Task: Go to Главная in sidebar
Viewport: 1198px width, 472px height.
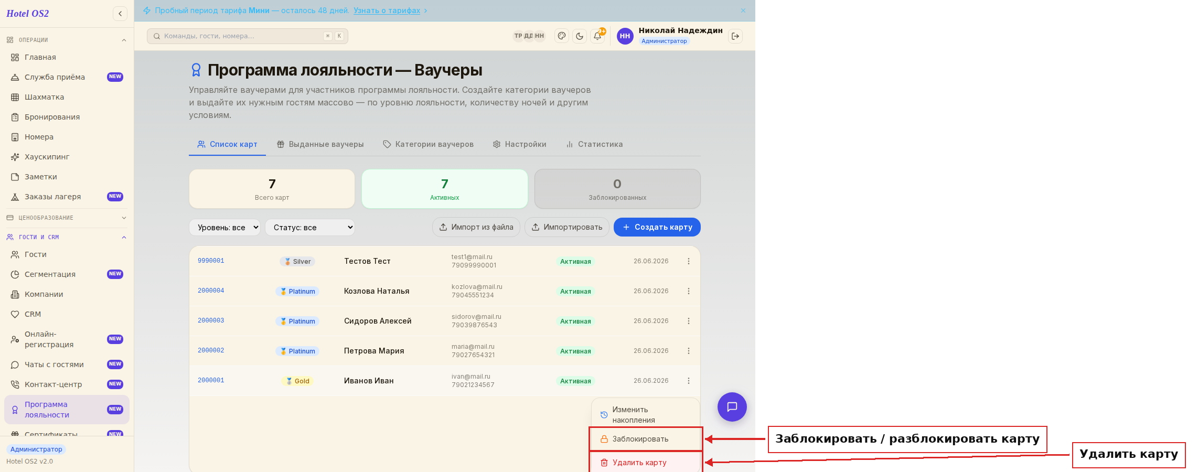Action: 67,57
